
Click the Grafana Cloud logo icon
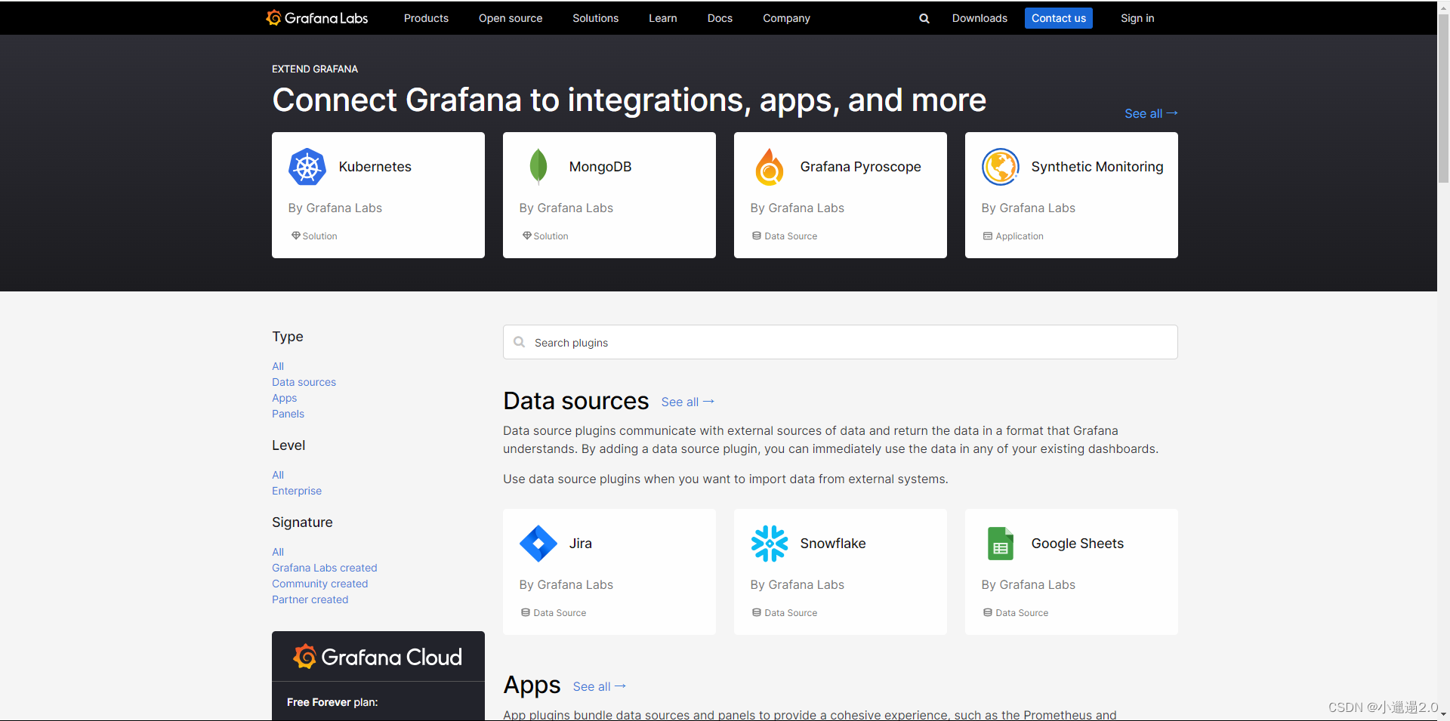point(305,657)
